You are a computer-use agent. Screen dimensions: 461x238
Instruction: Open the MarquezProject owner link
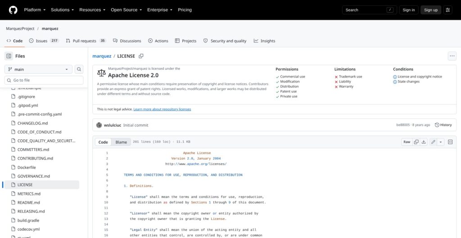(x=20, y=28)
